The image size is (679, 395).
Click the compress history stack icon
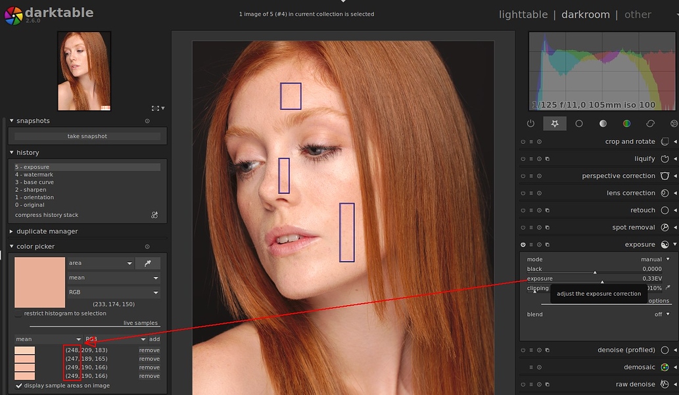click(154, 215)
